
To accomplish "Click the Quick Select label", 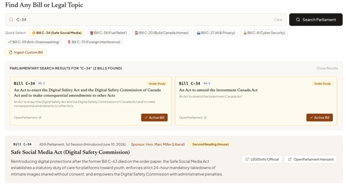I will (15, 33).
